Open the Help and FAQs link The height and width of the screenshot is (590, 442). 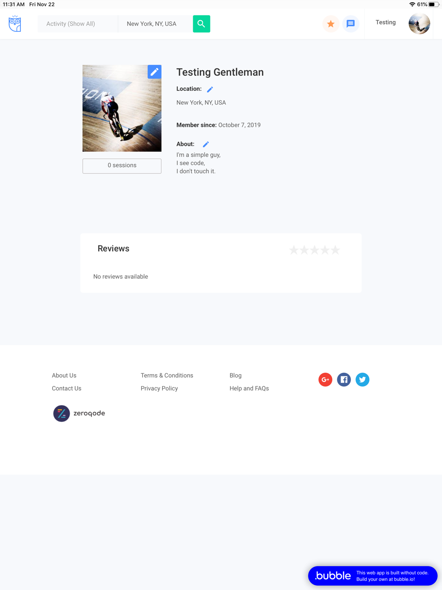[249, 388]
